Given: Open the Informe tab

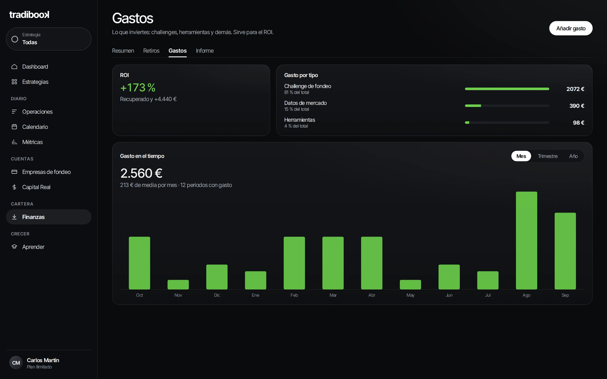Looking at the screenshot, I should (x=205, y=51).
